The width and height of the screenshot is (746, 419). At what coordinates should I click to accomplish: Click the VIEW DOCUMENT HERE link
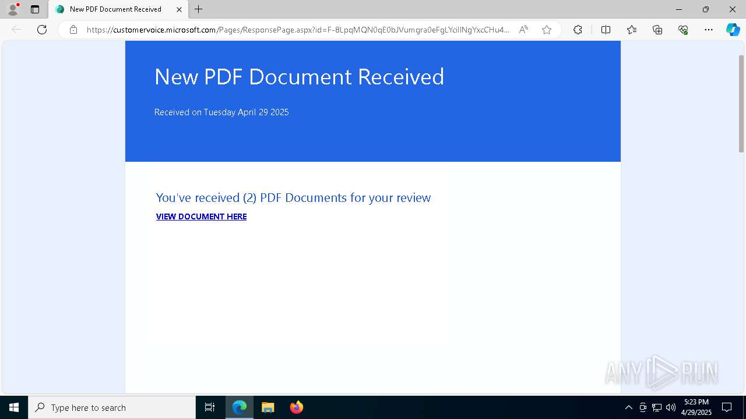(201, 216)
